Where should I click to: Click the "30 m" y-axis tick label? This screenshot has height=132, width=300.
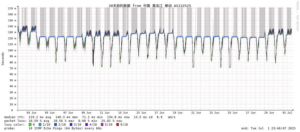click(x=13, y=92)
